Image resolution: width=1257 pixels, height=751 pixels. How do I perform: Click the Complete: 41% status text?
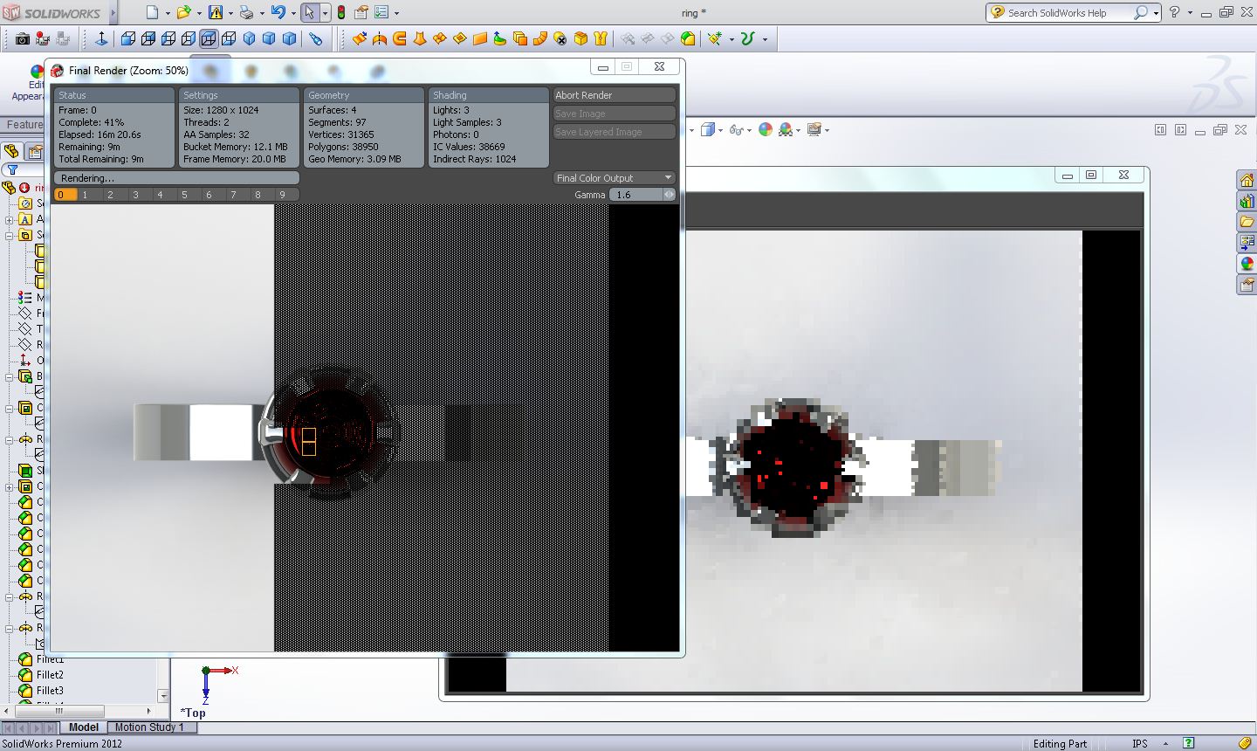point(91,122)
